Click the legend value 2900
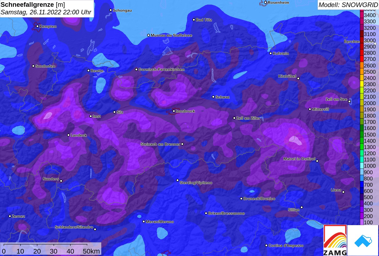The image size is (379, 256). [x=370, y=47]
